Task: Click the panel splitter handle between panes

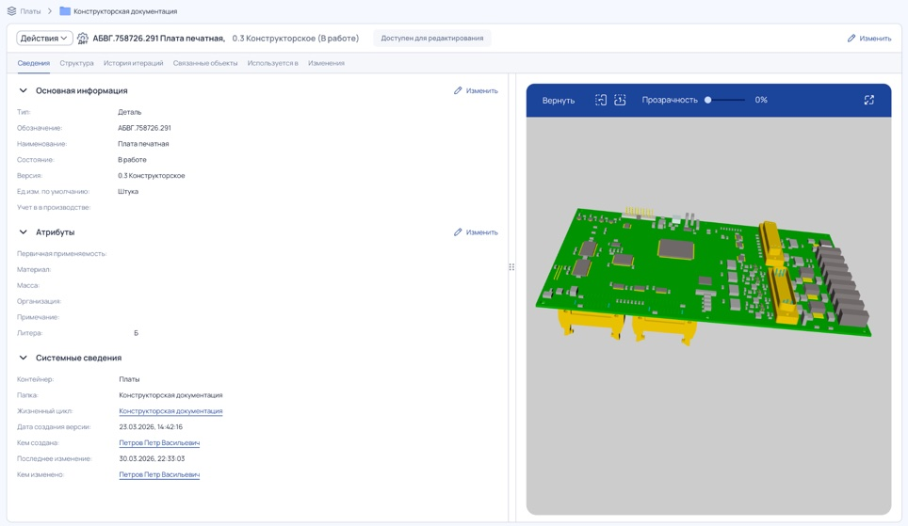Action: (511, 266)
